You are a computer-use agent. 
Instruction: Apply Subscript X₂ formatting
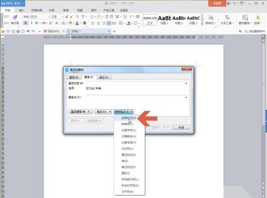(x=57, y=23)
